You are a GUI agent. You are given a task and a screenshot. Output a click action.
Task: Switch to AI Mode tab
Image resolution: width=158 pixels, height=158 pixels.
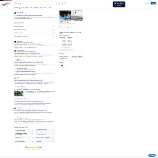(x=16, y=7)
